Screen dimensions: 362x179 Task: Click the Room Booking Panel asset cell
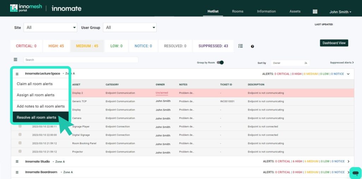click(84, 143)
